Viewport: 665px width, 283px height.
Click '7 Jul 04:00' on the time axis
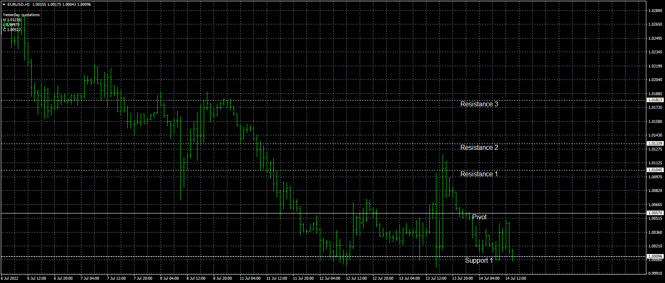tap(90, 278)
